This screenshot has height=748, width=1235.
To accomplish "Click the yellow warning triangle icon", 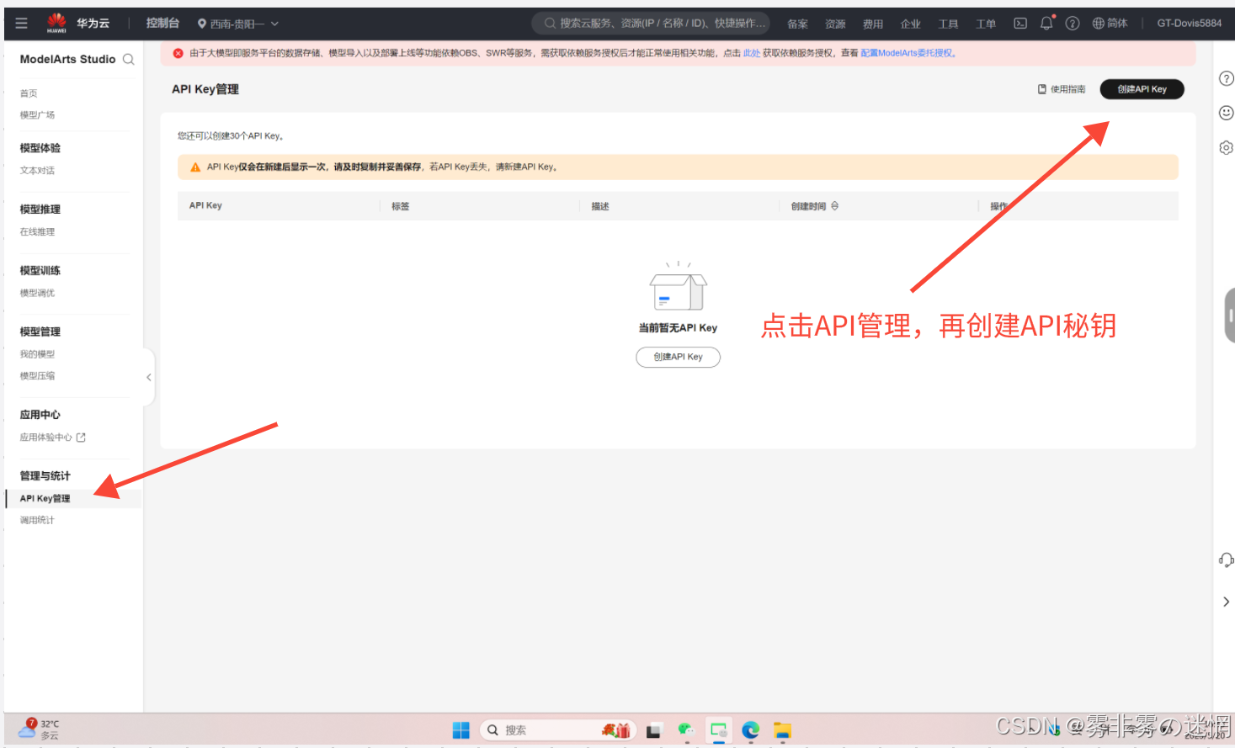I will click(x=195, y=167).
